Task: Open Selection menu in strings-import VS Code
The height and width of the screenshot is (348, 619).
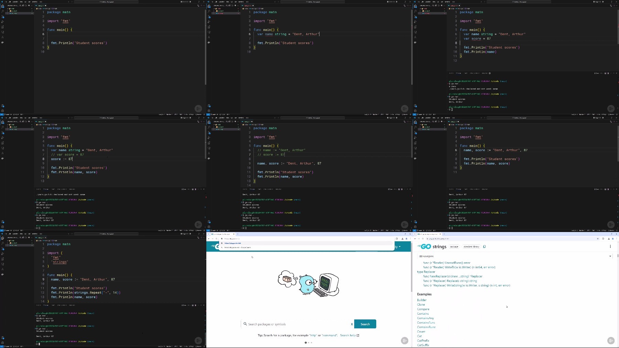Action: (x=15, y=234)
